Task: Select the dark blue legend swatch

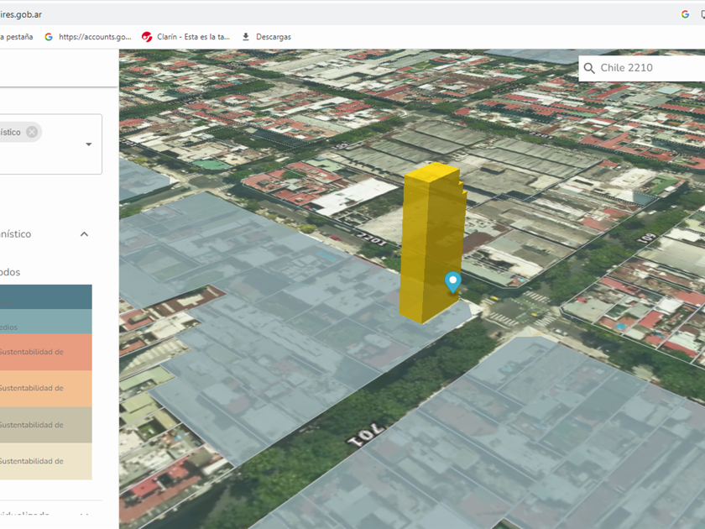Action: pyautogui.click(x=45, y=296)
